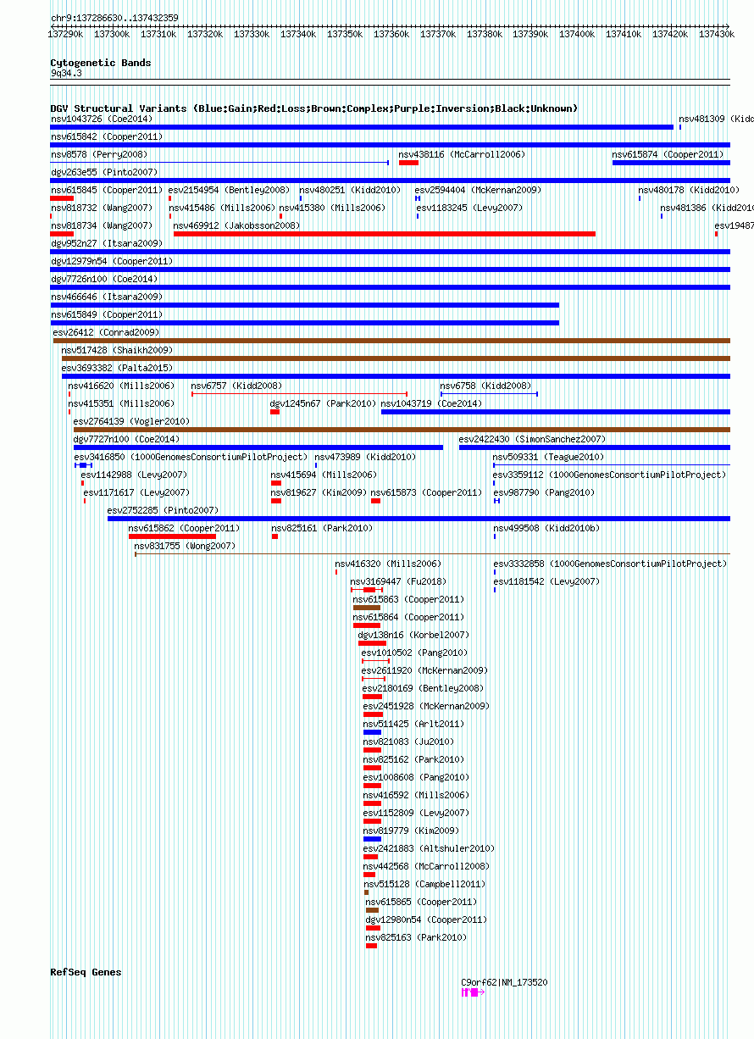The image size is (754, 1039).
Task: Click the RefSeq Genes track title
Action: (86, 972)
